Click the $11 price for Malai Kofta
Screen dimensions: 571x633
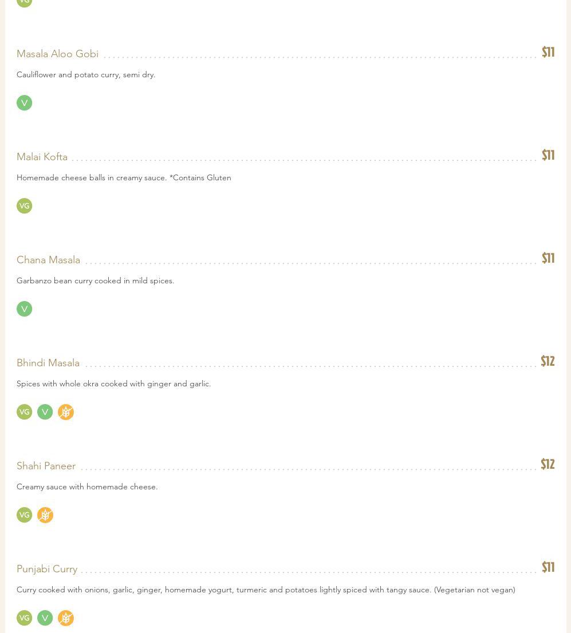[548, 155]
